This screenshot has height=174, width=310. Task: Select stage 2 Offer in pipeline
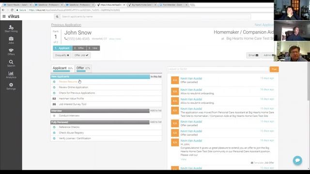point(79,48)
